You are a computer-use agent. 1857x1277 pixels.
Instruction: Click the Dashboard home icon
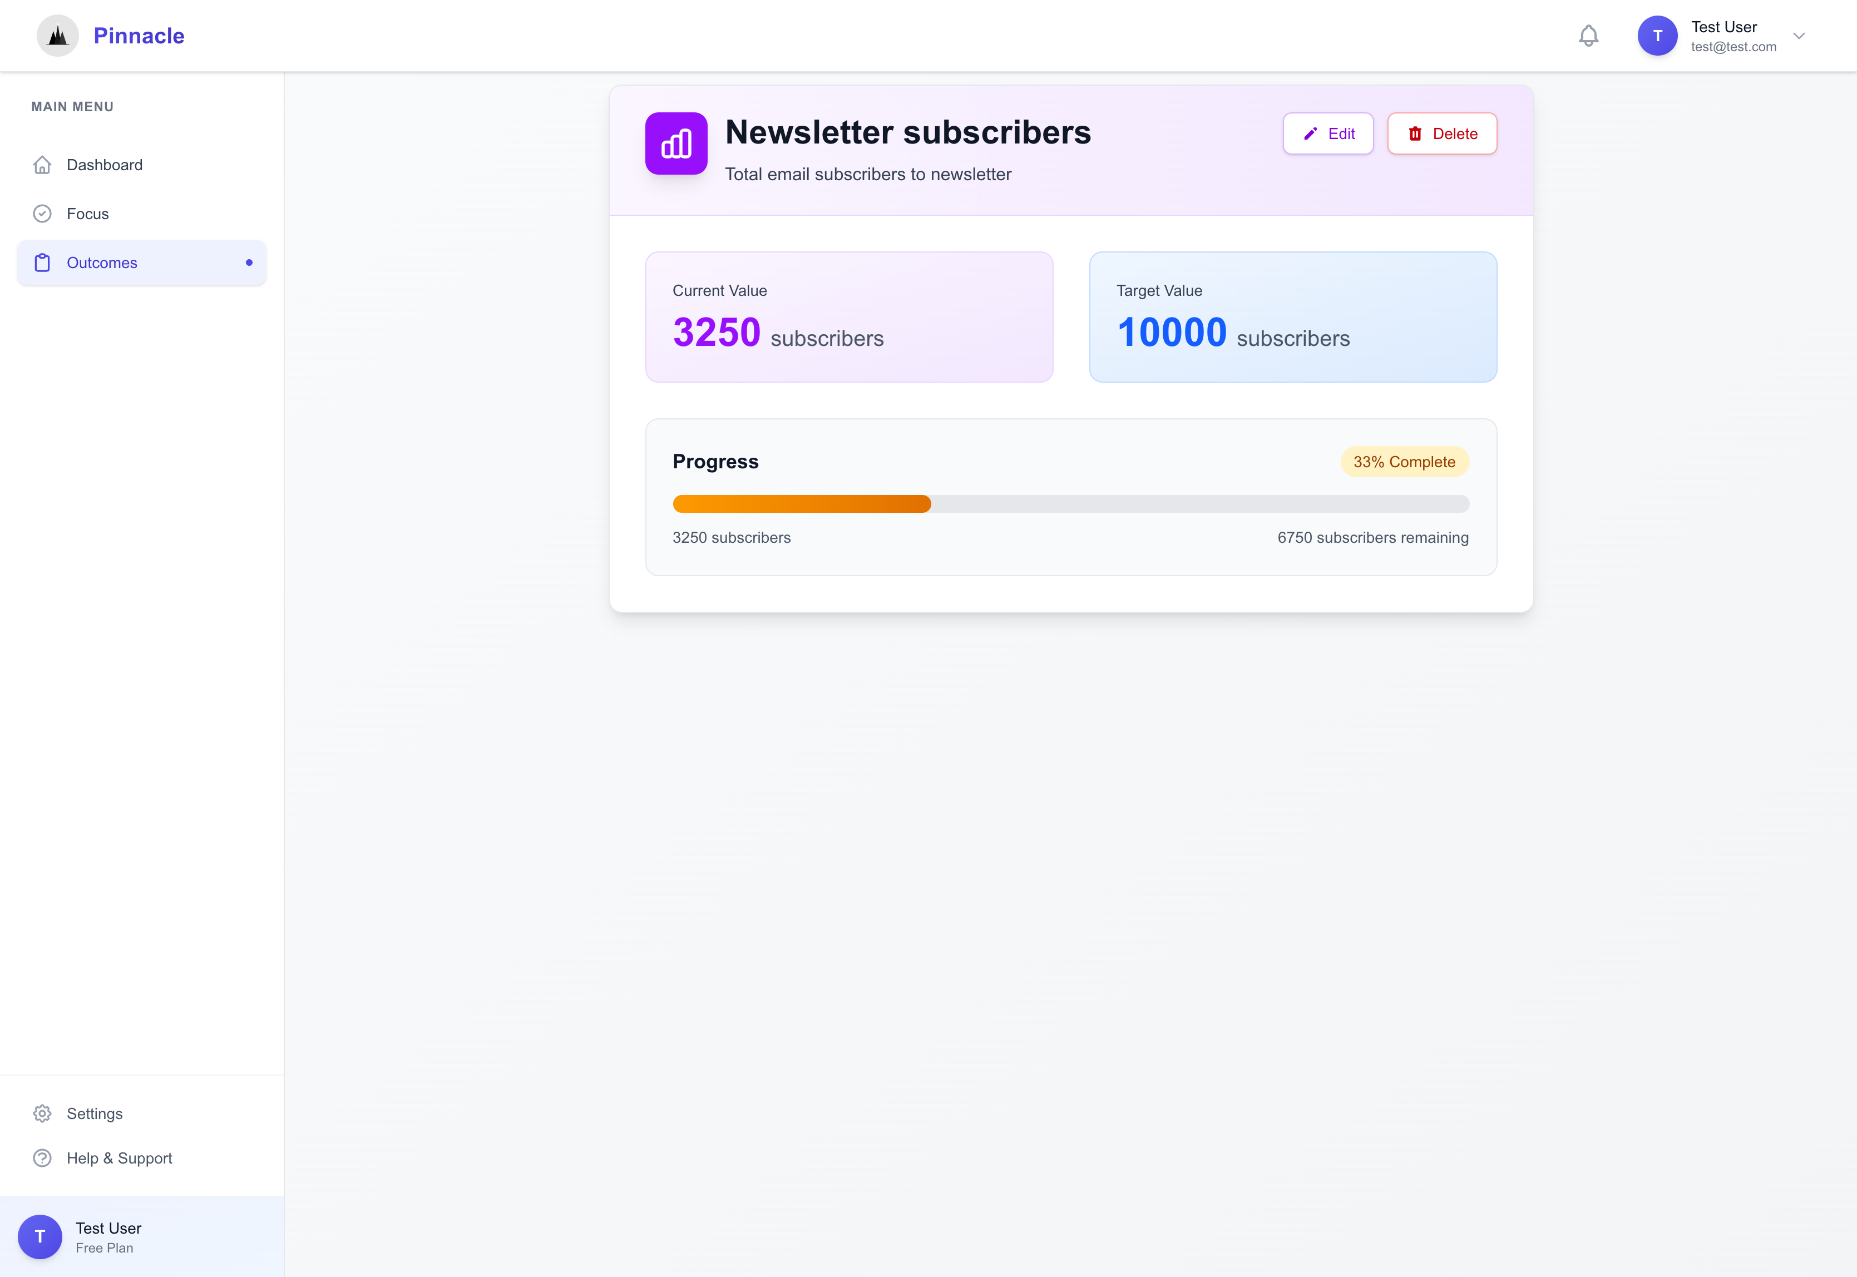coord(42,165)
